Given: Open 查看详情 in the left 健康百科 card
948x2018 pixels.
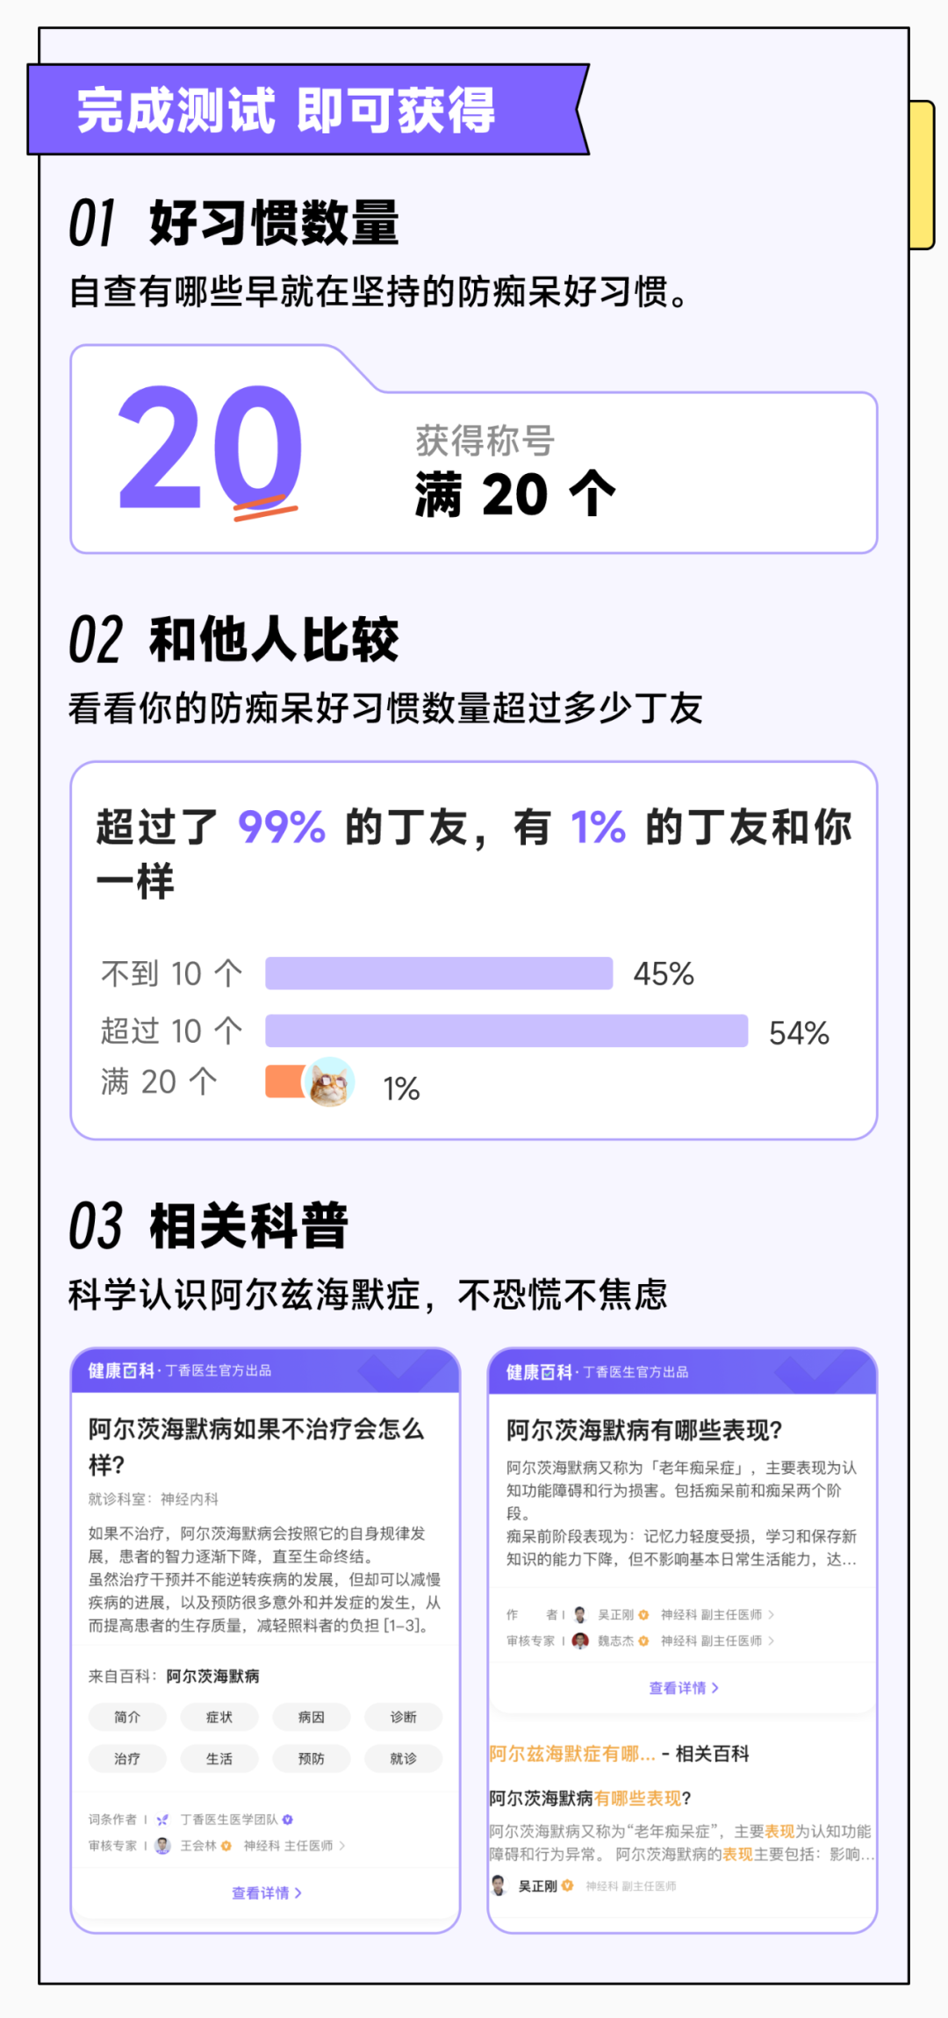Looking at the screenshot, I should coord(266,1893).
